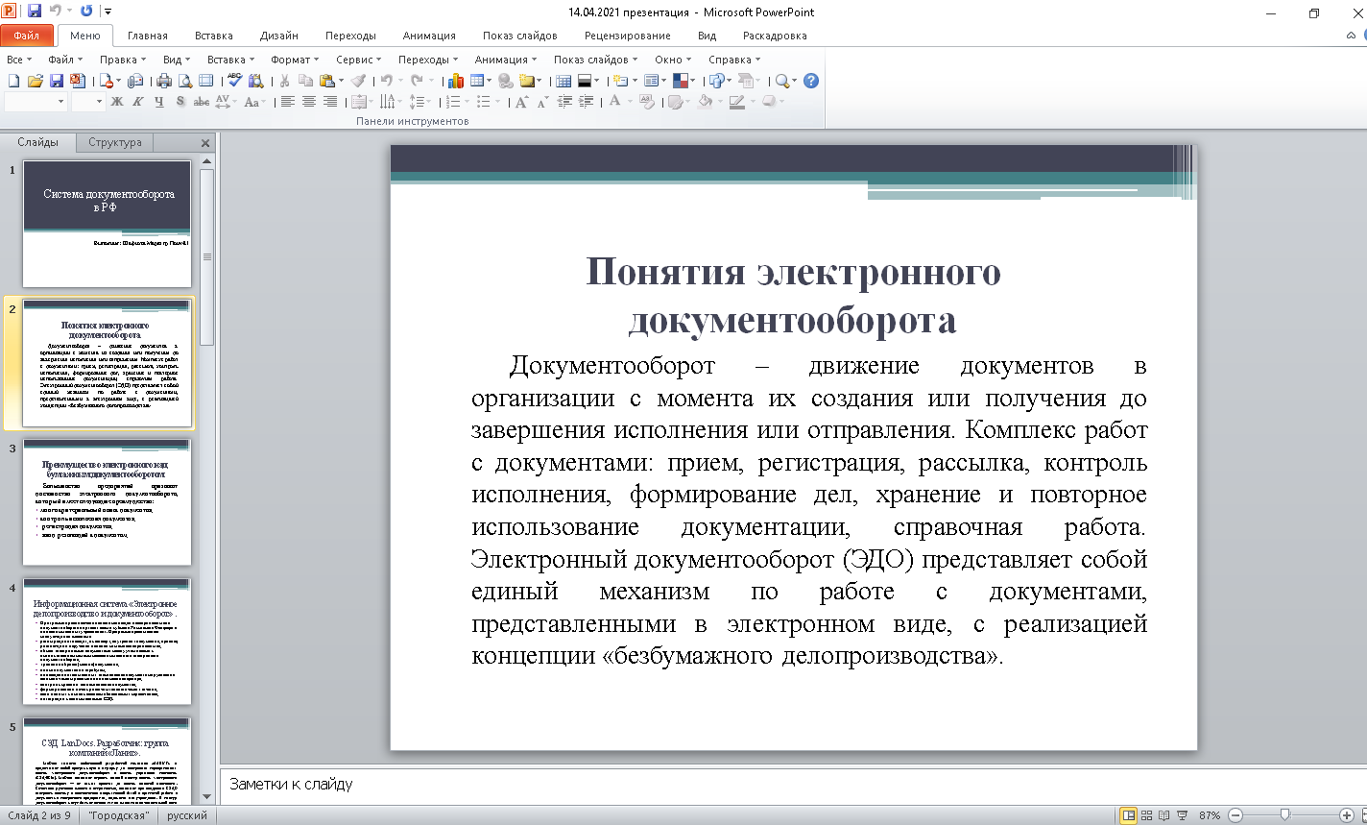Click the zoom out minus button
This screenshot has height=825, width=1367.
[x=1235, y=815]
